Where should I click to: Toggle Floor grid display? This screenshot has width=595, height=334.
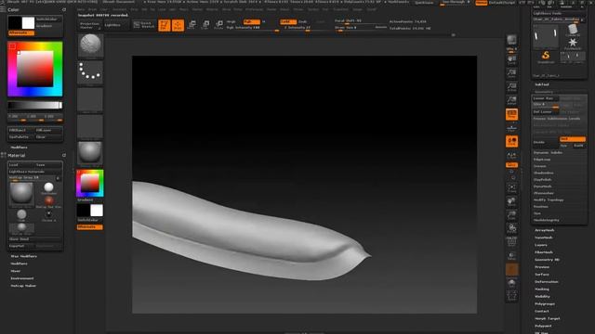(511, 128)
